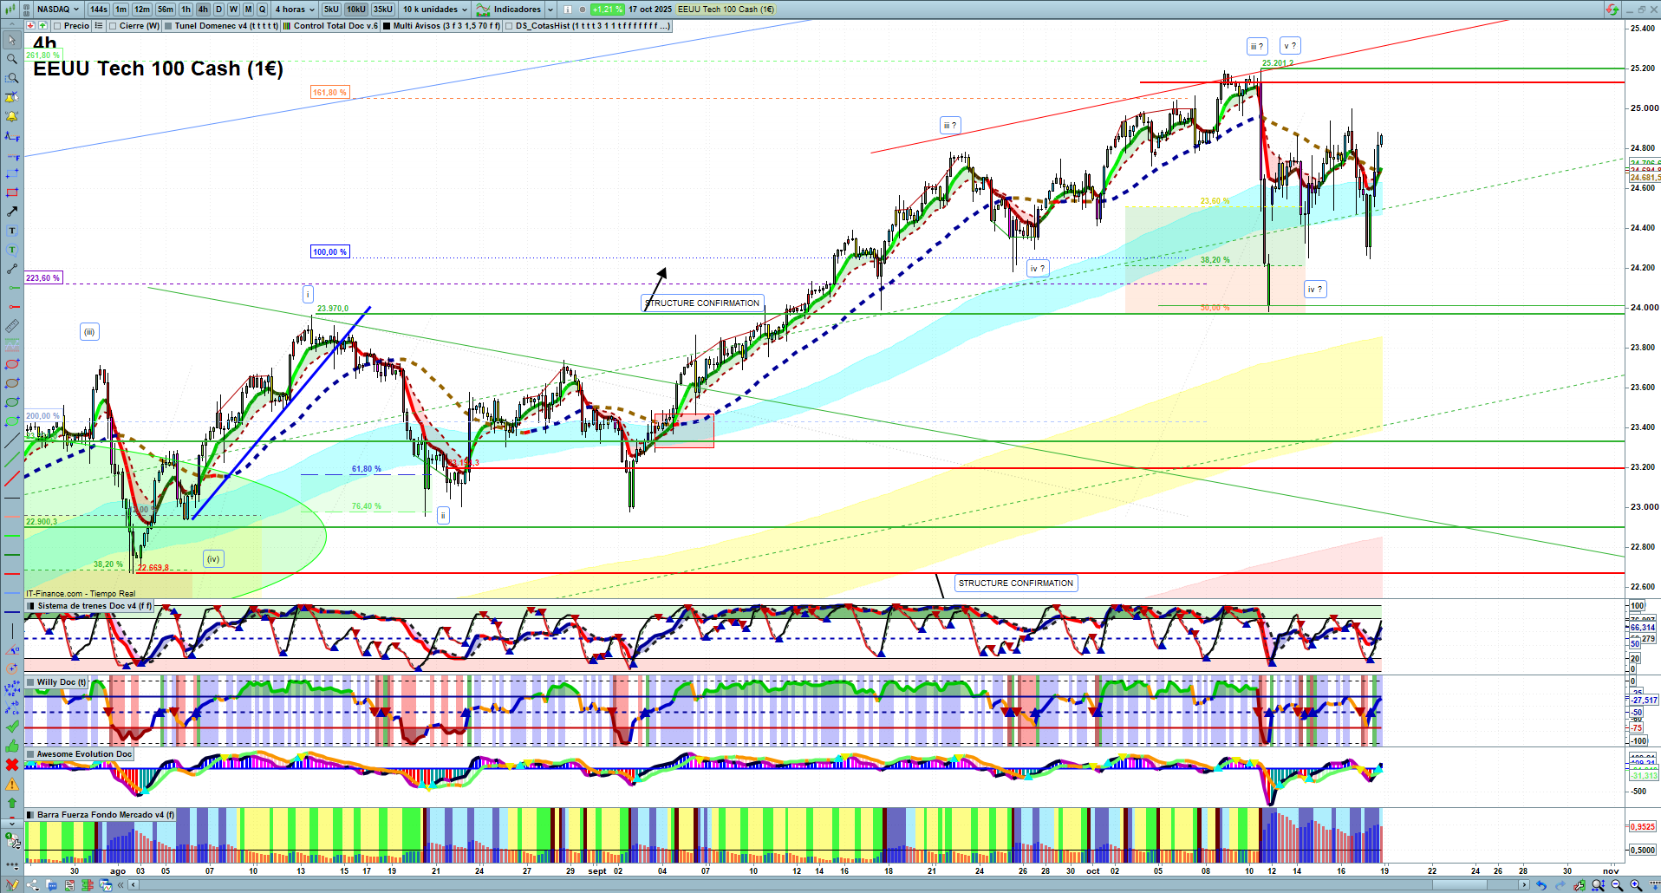Screen dimensions: 1661x893
Task: Select the red ellipse drawing tool
Action: pos(11,364)
